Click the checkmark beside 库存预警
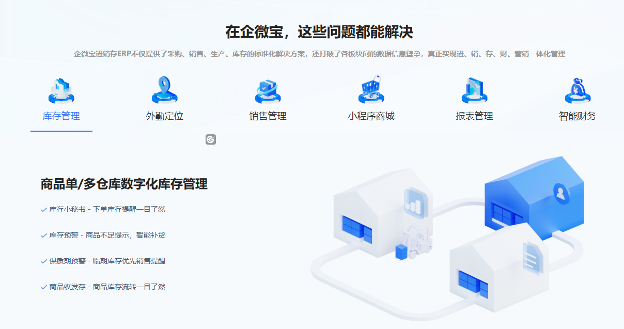This screenshot has height=329, width=624. pos(43,236)
